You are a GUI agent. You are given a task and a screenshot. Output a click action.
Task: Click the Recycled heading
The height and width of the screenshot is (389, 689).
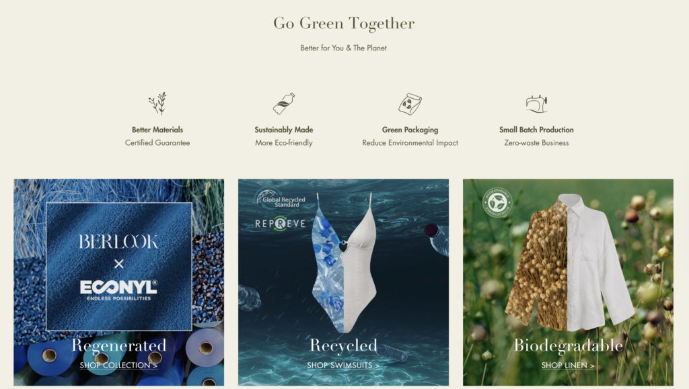343,345
